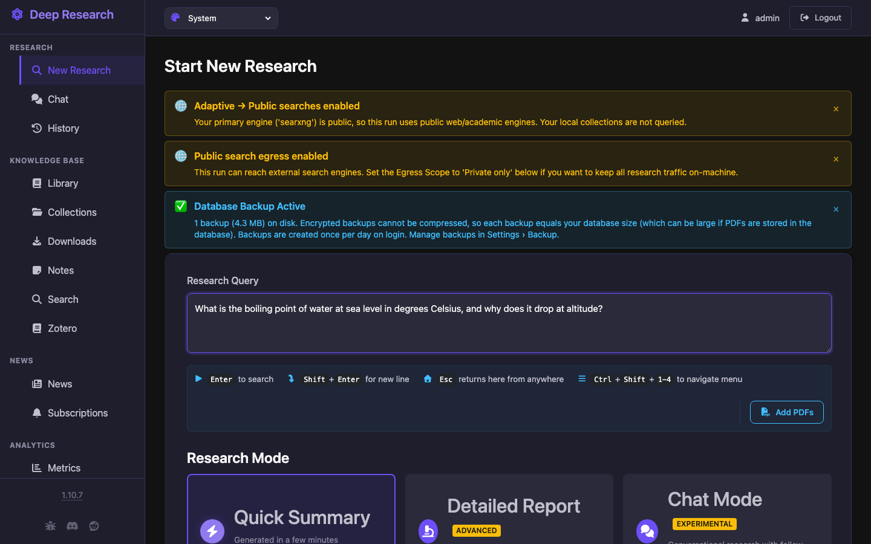View Subscriptions
The height and width of the screenshot is (544, 871).
(x=82, y=413)
